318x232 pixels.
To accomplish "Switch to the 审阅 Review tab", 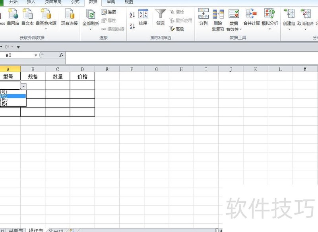I will pyautogui.click(x=111, y=2).
